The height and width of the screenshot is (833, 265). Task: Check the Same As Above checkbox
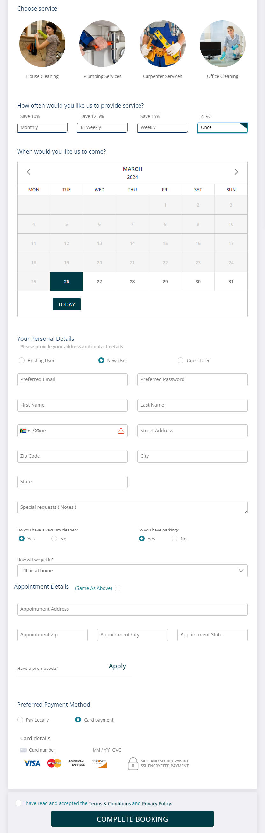(117, 588)
